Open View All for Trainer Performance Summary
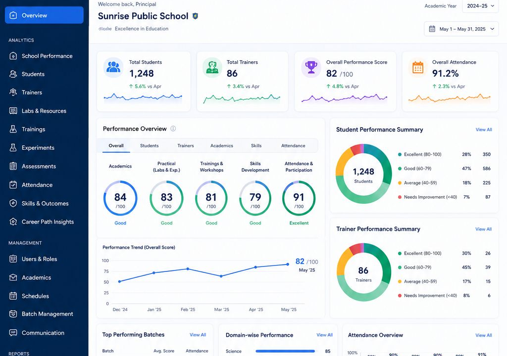The height and width of the screenshot is (356, 507). (483, 229)
